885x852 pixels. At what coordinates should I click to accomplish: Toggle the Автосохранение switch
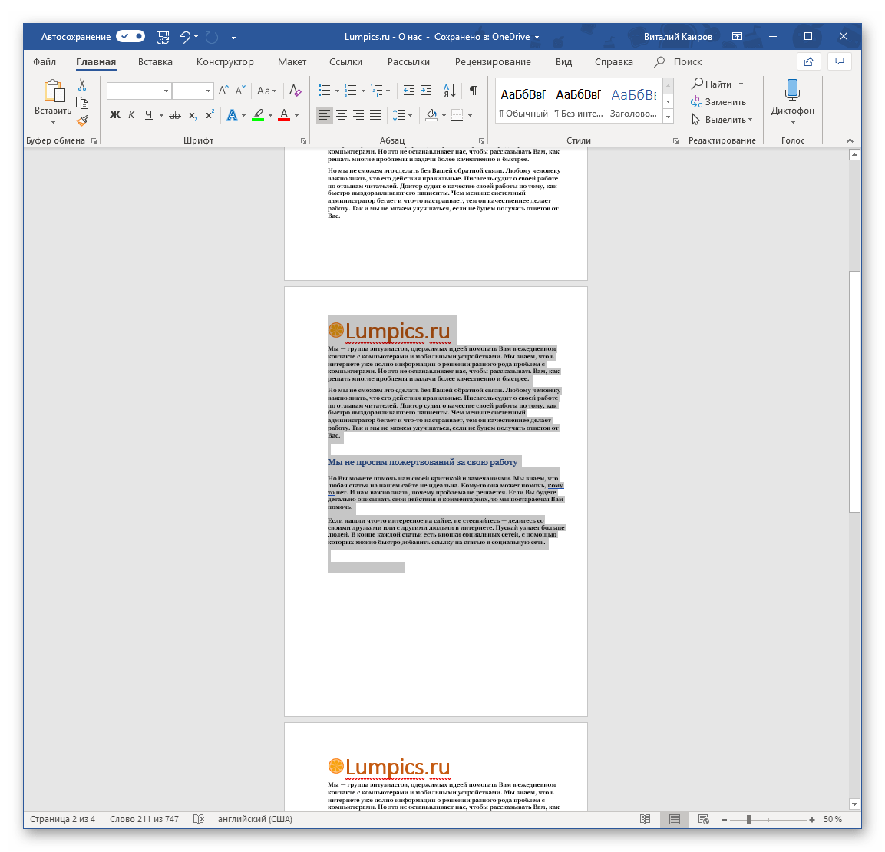[x=130, y=37]
